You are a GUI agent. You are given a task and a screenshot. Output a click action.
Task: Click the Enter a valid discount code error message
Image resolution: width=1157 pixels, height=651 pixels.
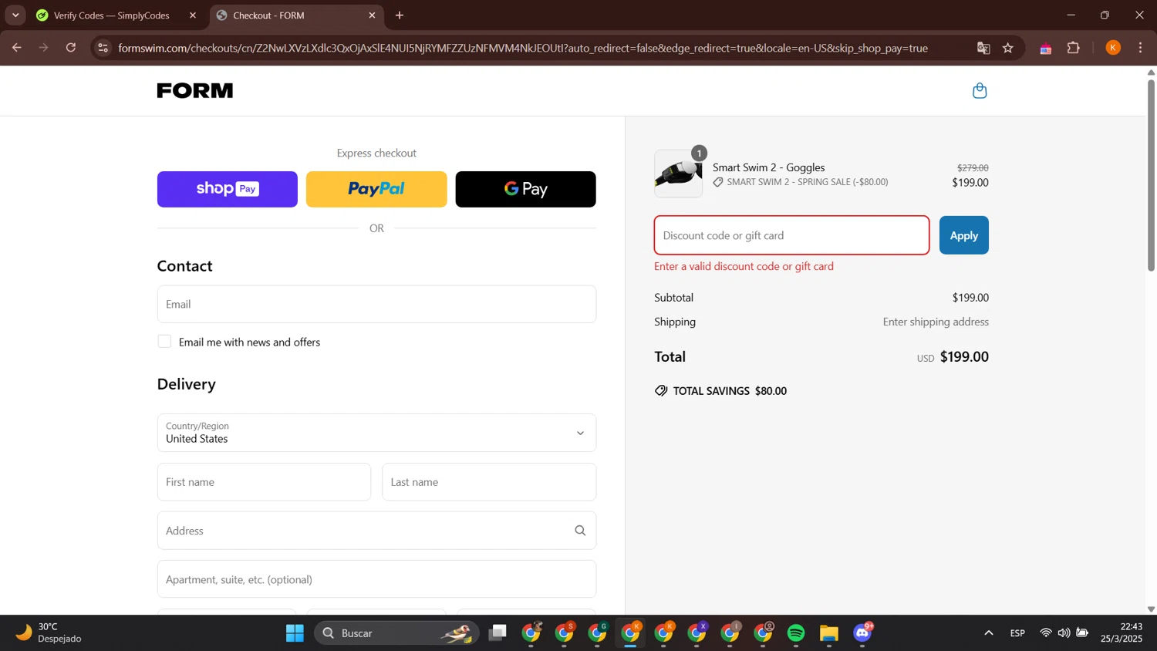point(744,266)
